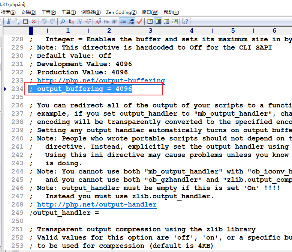292x252 pixels.
Task: Follow the php.net/output-buffering link
Action: pyautogui.click(x=101, y=80)
